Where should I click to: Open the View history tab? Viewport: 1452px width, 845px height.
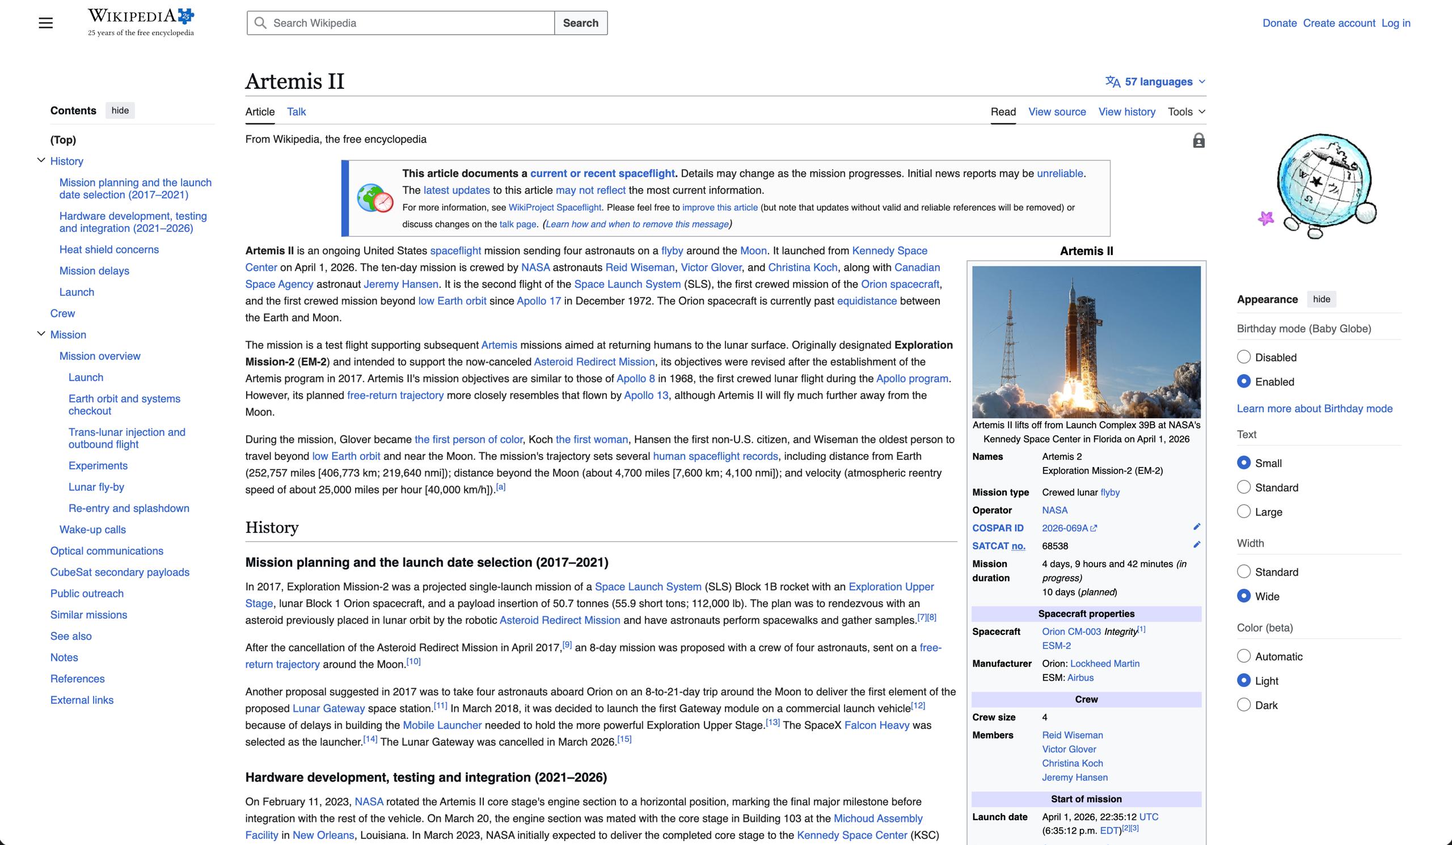pyautogui.click(x=1126, y=112)
